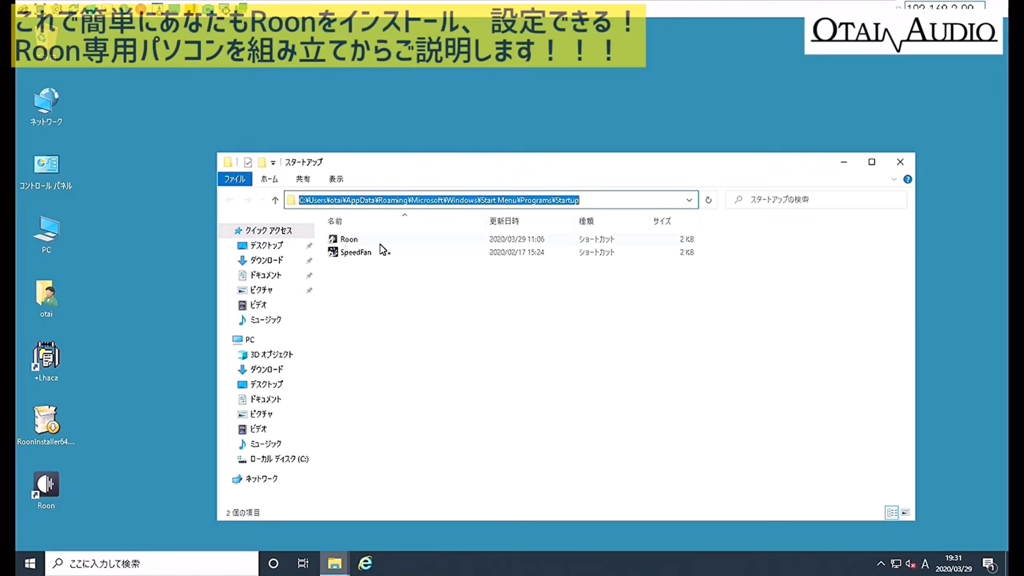1024x576 pixels.
Task: Open the ホーム ribbon tab
Action: 269,179
